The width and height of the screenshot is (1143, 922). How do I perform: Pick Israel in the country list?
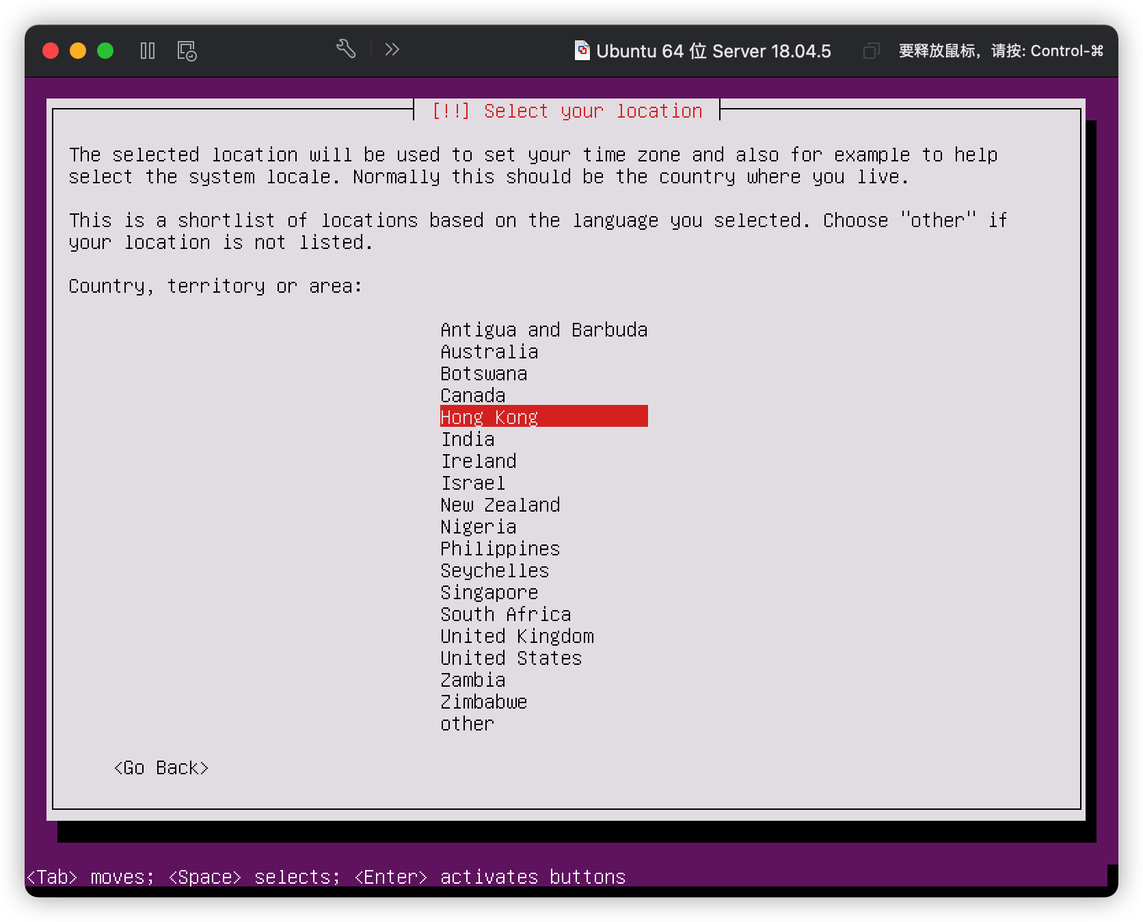(544, 483)
